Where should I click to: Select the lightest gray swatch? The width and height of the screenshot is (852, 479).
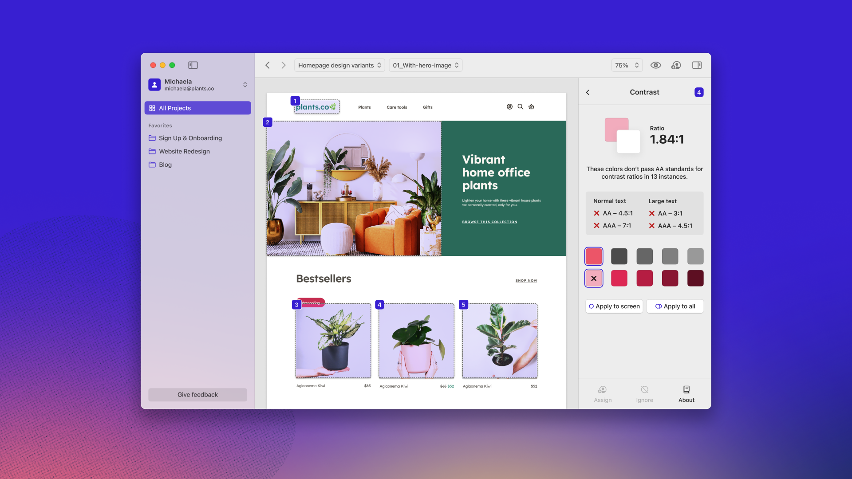(x=695, y=256)
